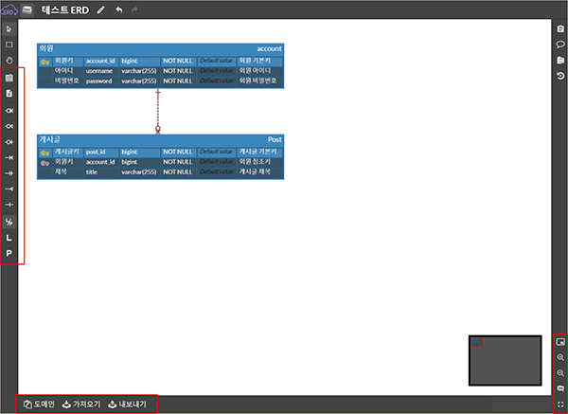Toggle the minimap panel visibility
This screenshot has height=414, width=568.
click(x=560, y=341)
